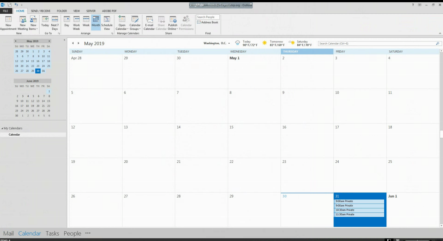Go to next month in mini calendar
The height and width of the screenshot is (241, 443).
click(x=49, y=41)
